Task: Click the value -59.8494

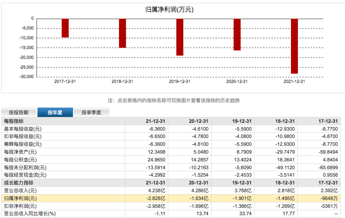Action: pos(328,152)
